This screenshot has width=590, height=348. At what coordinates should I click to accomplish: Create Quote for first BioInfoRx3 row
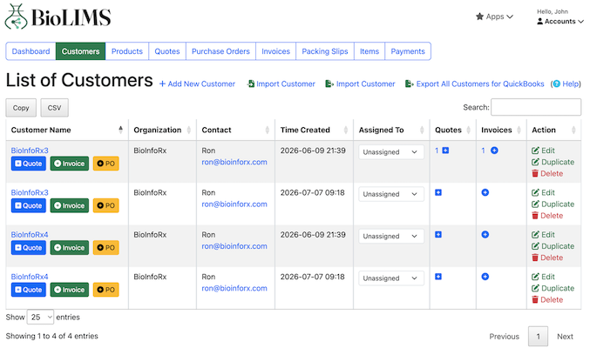point(29,164)
